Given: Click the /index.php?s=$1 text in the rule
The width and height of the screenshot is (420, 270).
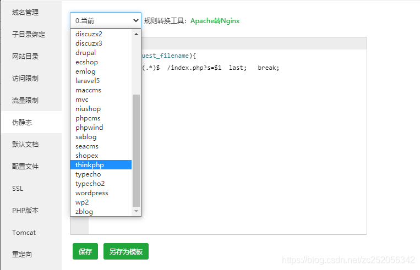Looking at the screenshot, I should (x=194, y=68).
